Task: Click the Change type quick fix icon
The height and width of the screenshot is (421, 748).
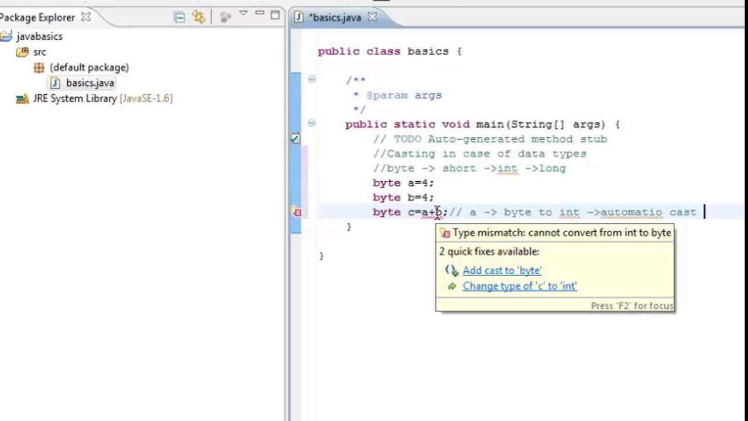Action: 451,286
